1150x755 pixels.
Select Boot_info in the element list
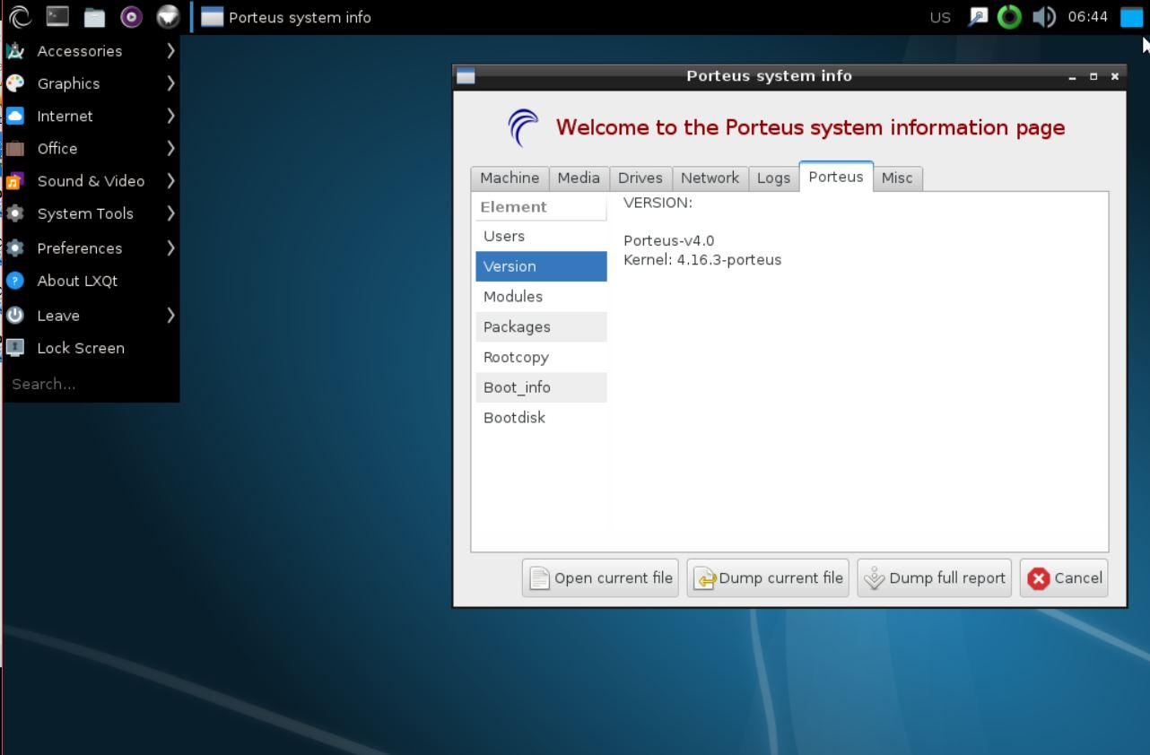pyautogui.click(x=541, y=387)
